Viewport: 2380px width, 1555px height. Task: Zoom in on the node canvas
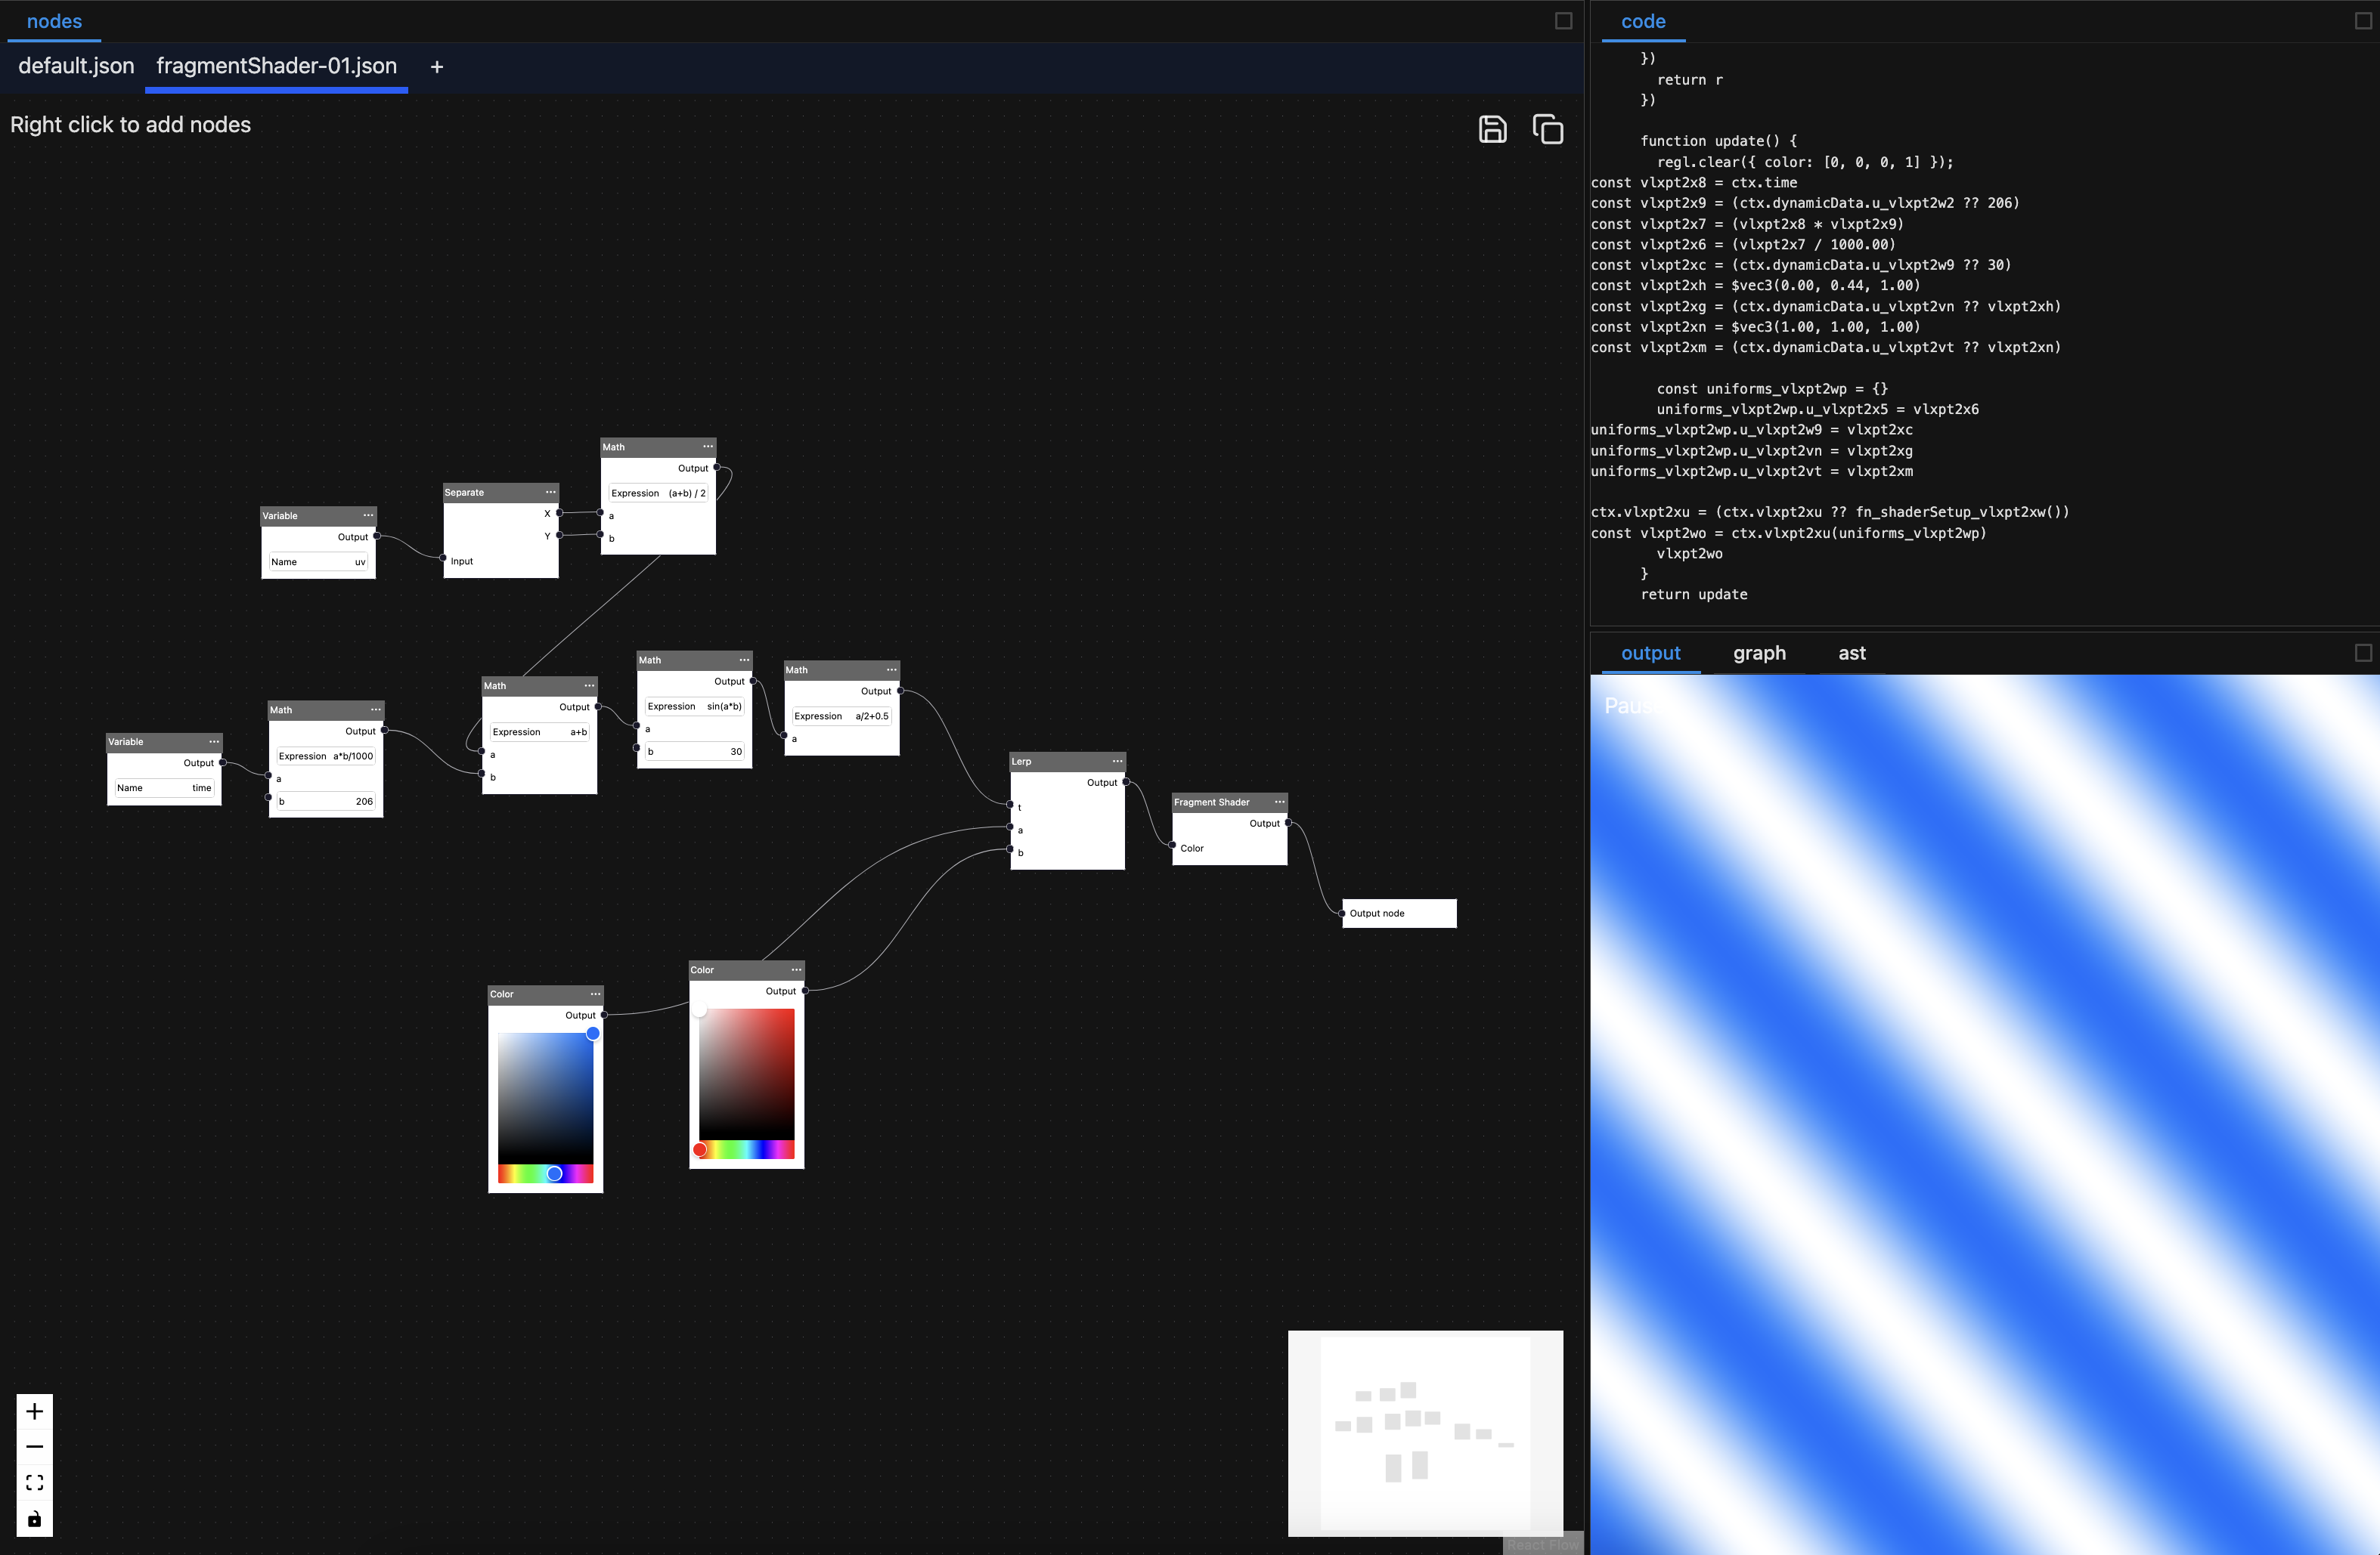pos(34,1411)
